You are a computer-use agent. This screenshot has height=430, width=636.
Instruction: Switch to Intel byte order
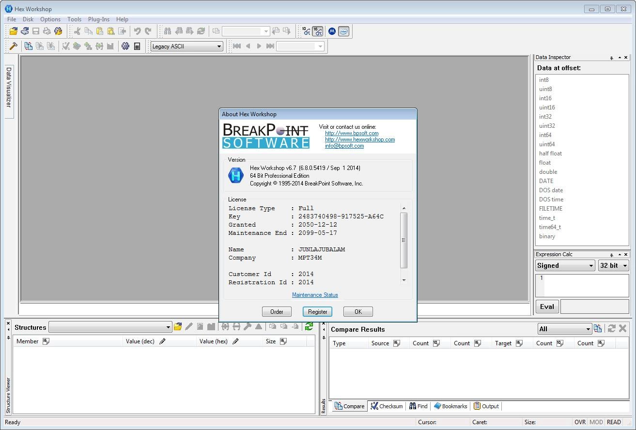click(x=343, y=31)
